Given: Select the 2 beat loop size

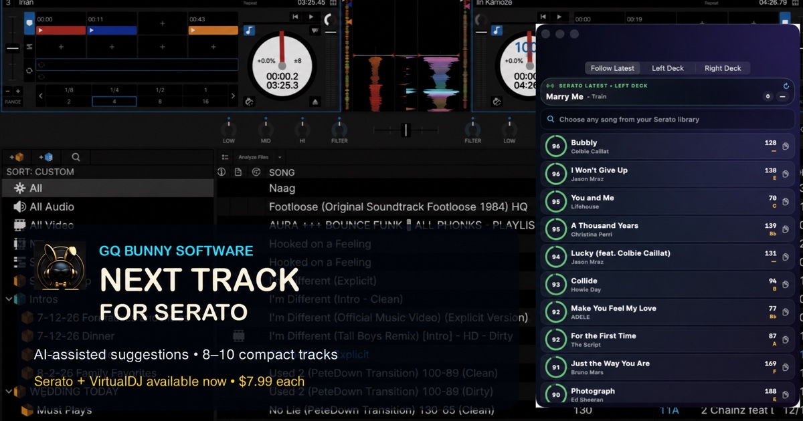Looking at the screenshot, I should click(x=69, y=102).
